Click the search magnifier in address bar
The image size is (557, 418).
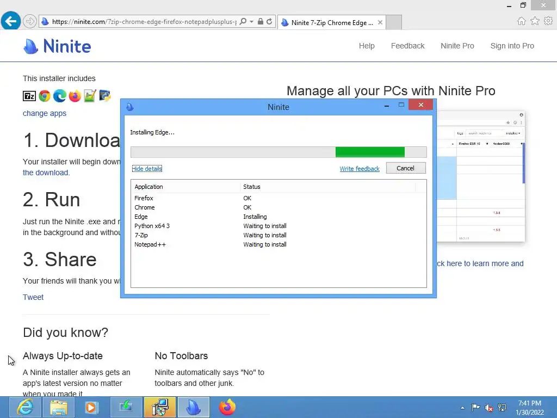243,22
